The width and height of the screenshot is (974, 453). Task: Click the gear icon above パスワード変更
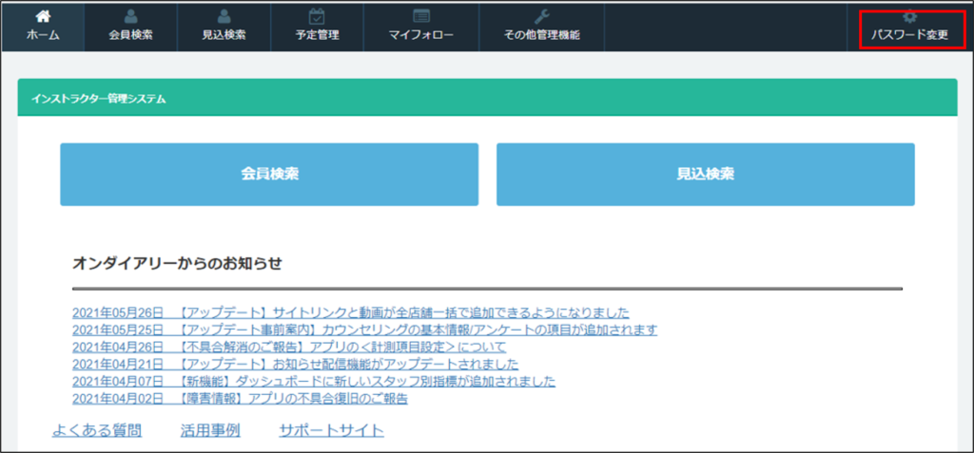(x=909, y=16)
